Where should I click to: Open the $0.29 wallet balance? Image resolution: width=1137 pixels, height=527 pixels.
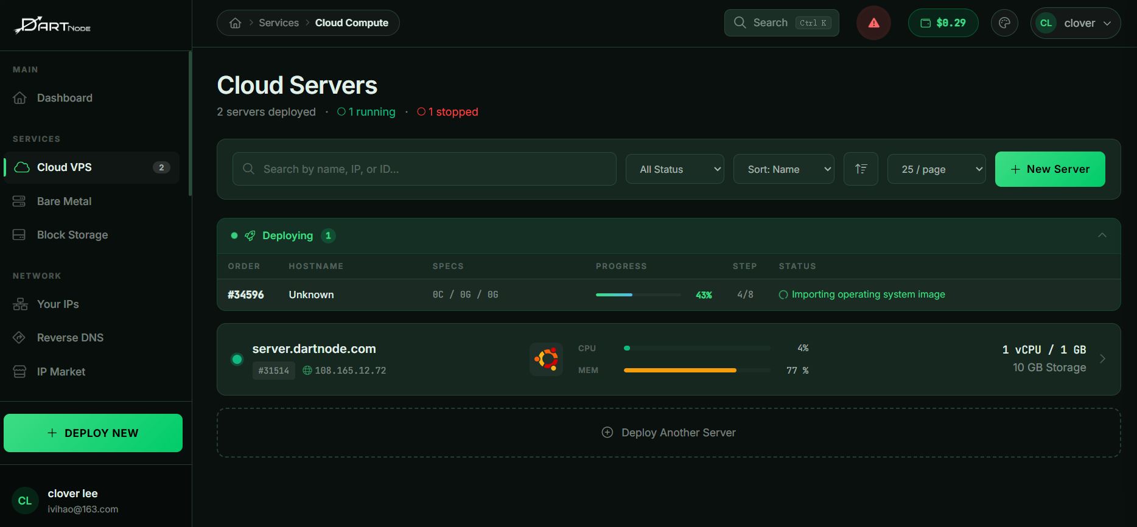pos(943,23)
